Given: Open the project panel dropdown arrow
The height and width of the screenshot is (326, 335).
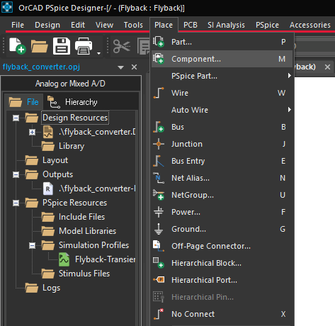Looking at the screenshot, I should (x=120, y=67).
